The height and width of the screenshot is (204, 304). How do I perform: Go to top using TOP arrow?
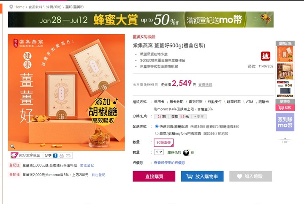pyautogui.click(x=285, y=141)
